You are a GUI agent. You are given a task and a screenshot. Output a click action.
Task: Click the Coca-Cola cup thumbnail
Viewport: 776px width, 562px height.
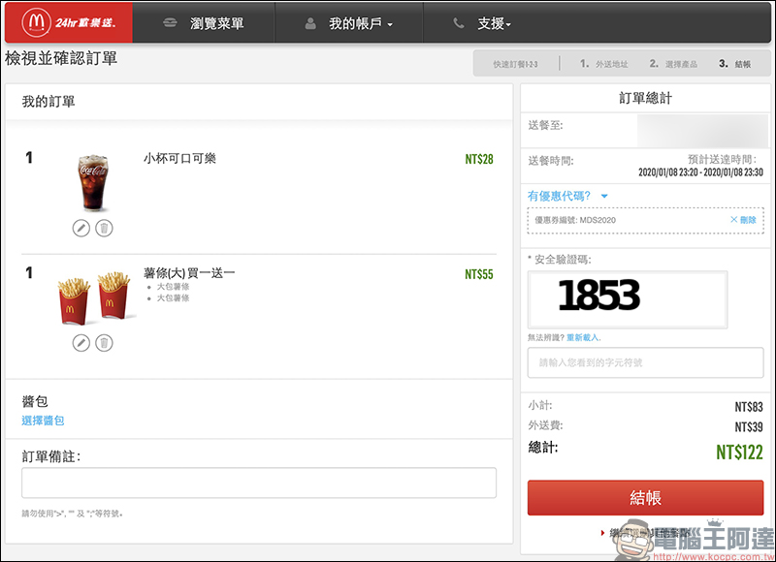93,183
